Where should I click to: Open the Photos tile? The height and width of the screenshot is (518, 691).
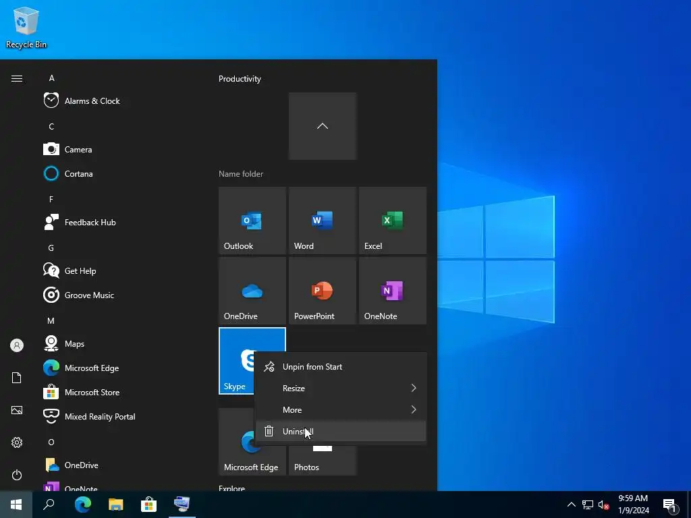click(323, 461)
